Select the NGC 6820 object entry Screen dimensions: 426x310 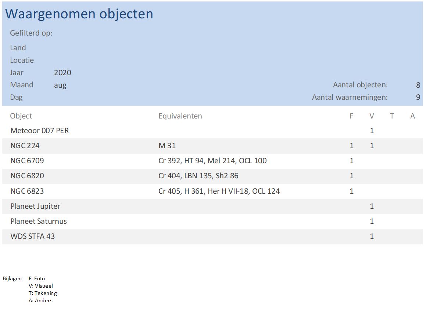tap(27, 176)
